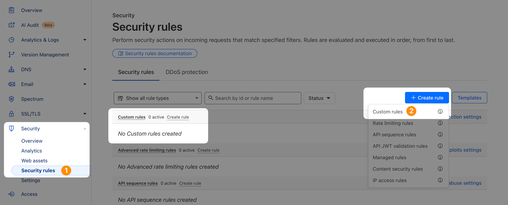The image size is (508, 205).
Task: Open Settings under Security in sidebar
Action: click(x=30, y=180)
